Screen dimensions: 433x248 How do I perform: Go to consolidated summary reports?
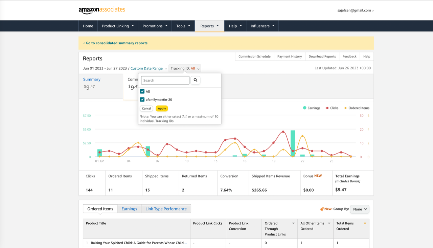tap(115, 43)
